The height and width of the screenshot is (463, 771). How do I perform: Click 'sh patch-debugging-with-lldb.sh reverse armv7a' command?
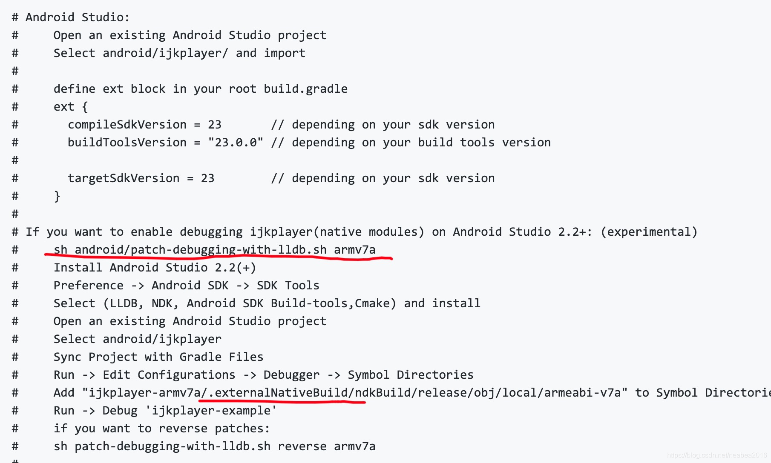tap(215, 446)
